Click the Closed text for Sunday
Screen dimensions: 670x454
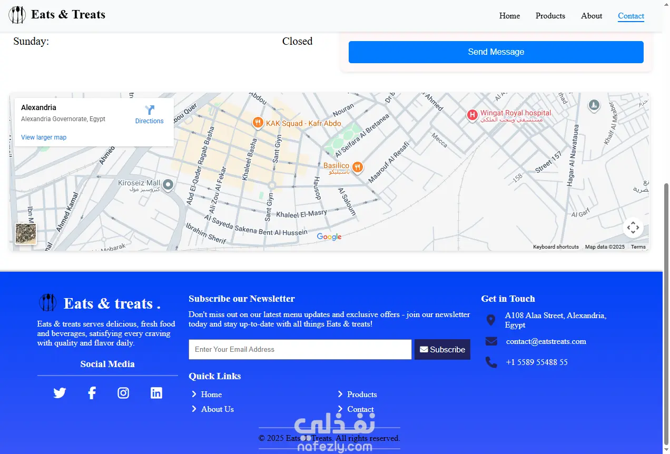297,41
